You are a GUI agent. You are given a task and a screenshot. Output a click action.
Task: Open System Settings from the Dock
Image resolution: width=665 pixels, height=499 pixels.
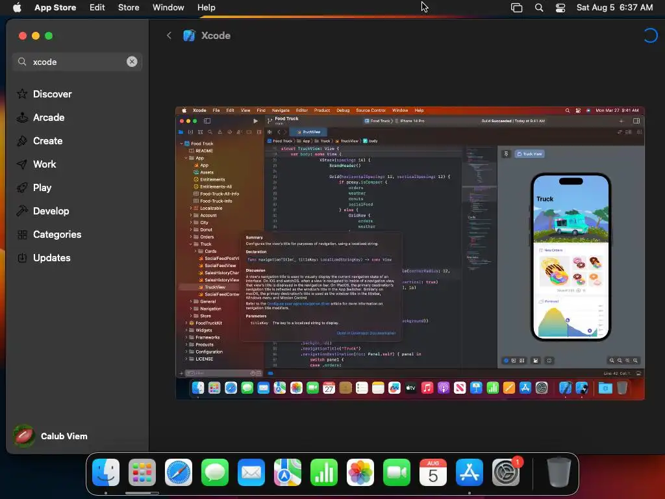tap(506, 472)
